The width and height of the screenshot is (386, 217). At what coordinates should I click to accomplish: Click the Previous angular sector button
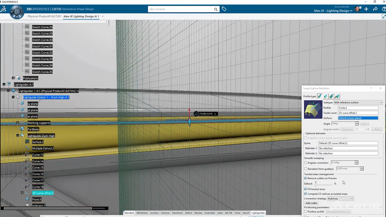[x=347, y=129]
